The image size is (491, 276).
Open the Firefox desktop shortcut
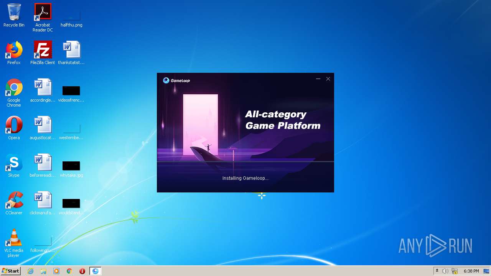point(14,53)
